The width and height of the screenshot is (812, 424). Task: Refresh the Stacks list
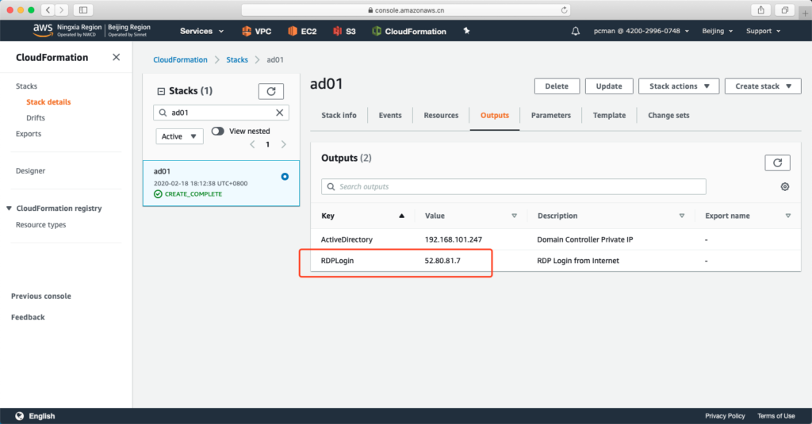pyautogui.click(x=270, y=91)
